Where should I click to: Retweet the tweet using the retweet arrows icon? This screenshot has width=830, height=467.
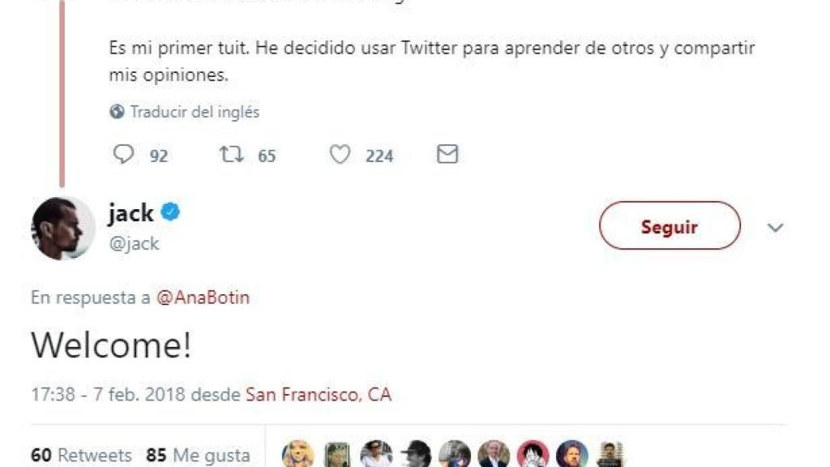[x=230, y=153]
